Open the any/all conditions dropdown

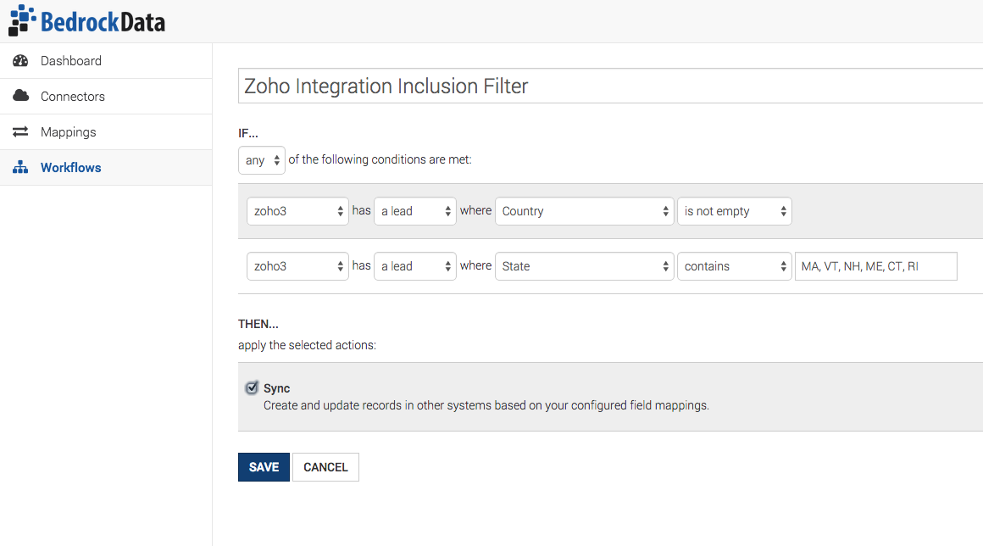261,160
